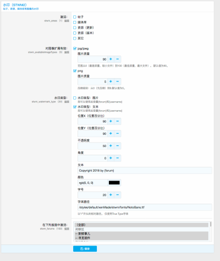Click the 保存 save button

click(85, 249)
